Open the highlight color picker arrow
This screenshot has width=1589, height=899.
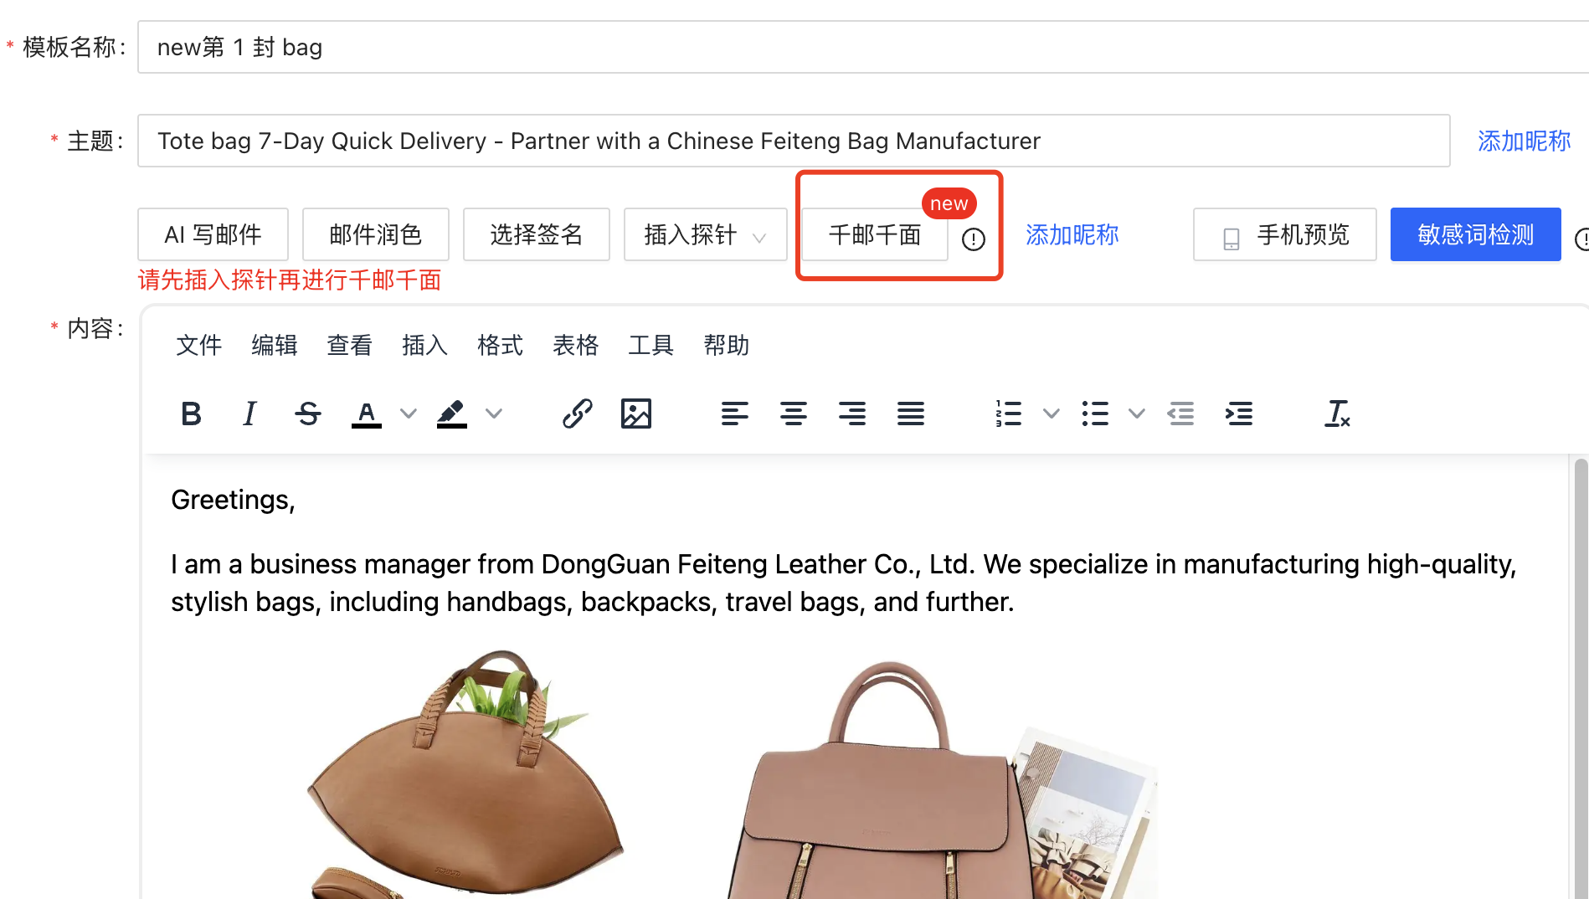(494, 413)
